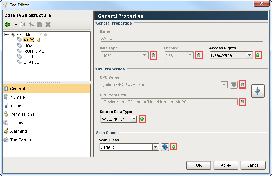This screenshot has height=176, width=272.
Task: Toggle the Scan Class override green circle
Action: (174, 147)
